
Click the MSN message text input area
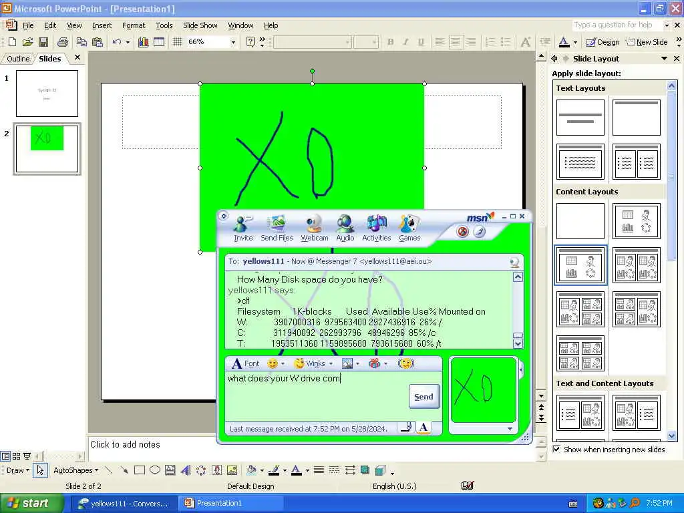click(316, 396)
